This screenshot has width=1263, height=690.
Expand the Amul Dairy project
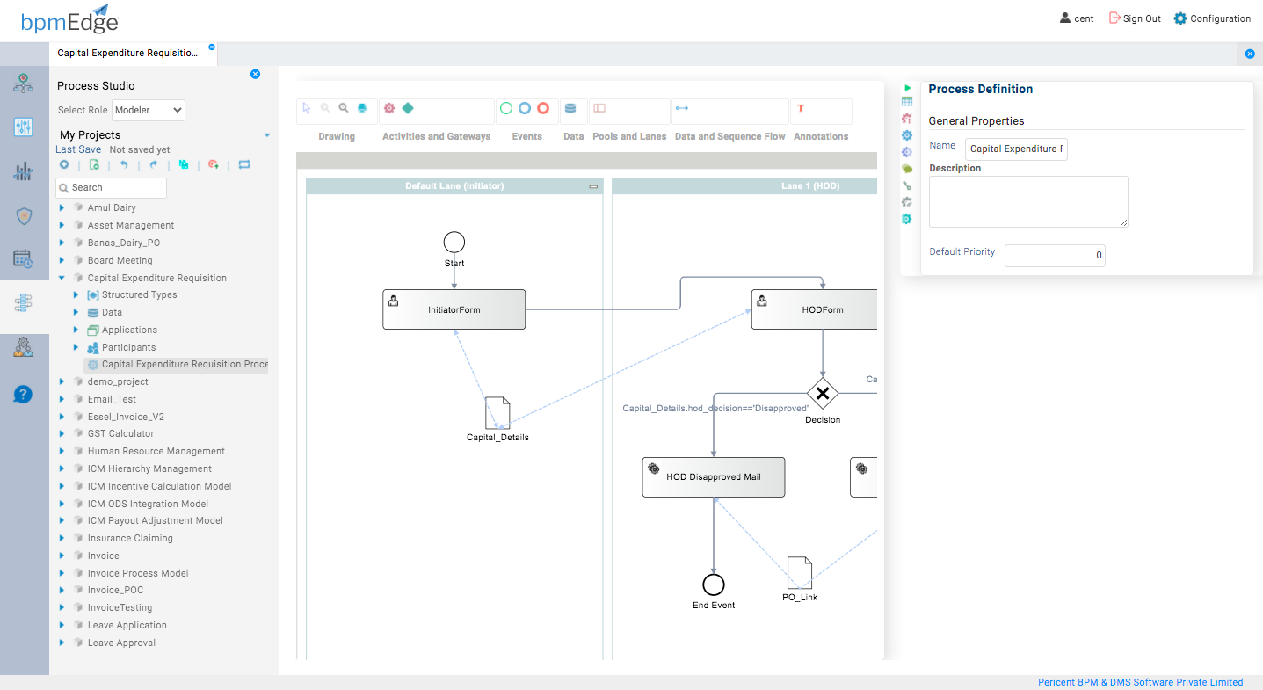point(61,207)
